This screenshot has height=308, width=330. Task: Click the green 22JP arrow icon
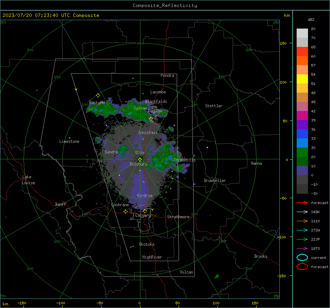point(302,239)
